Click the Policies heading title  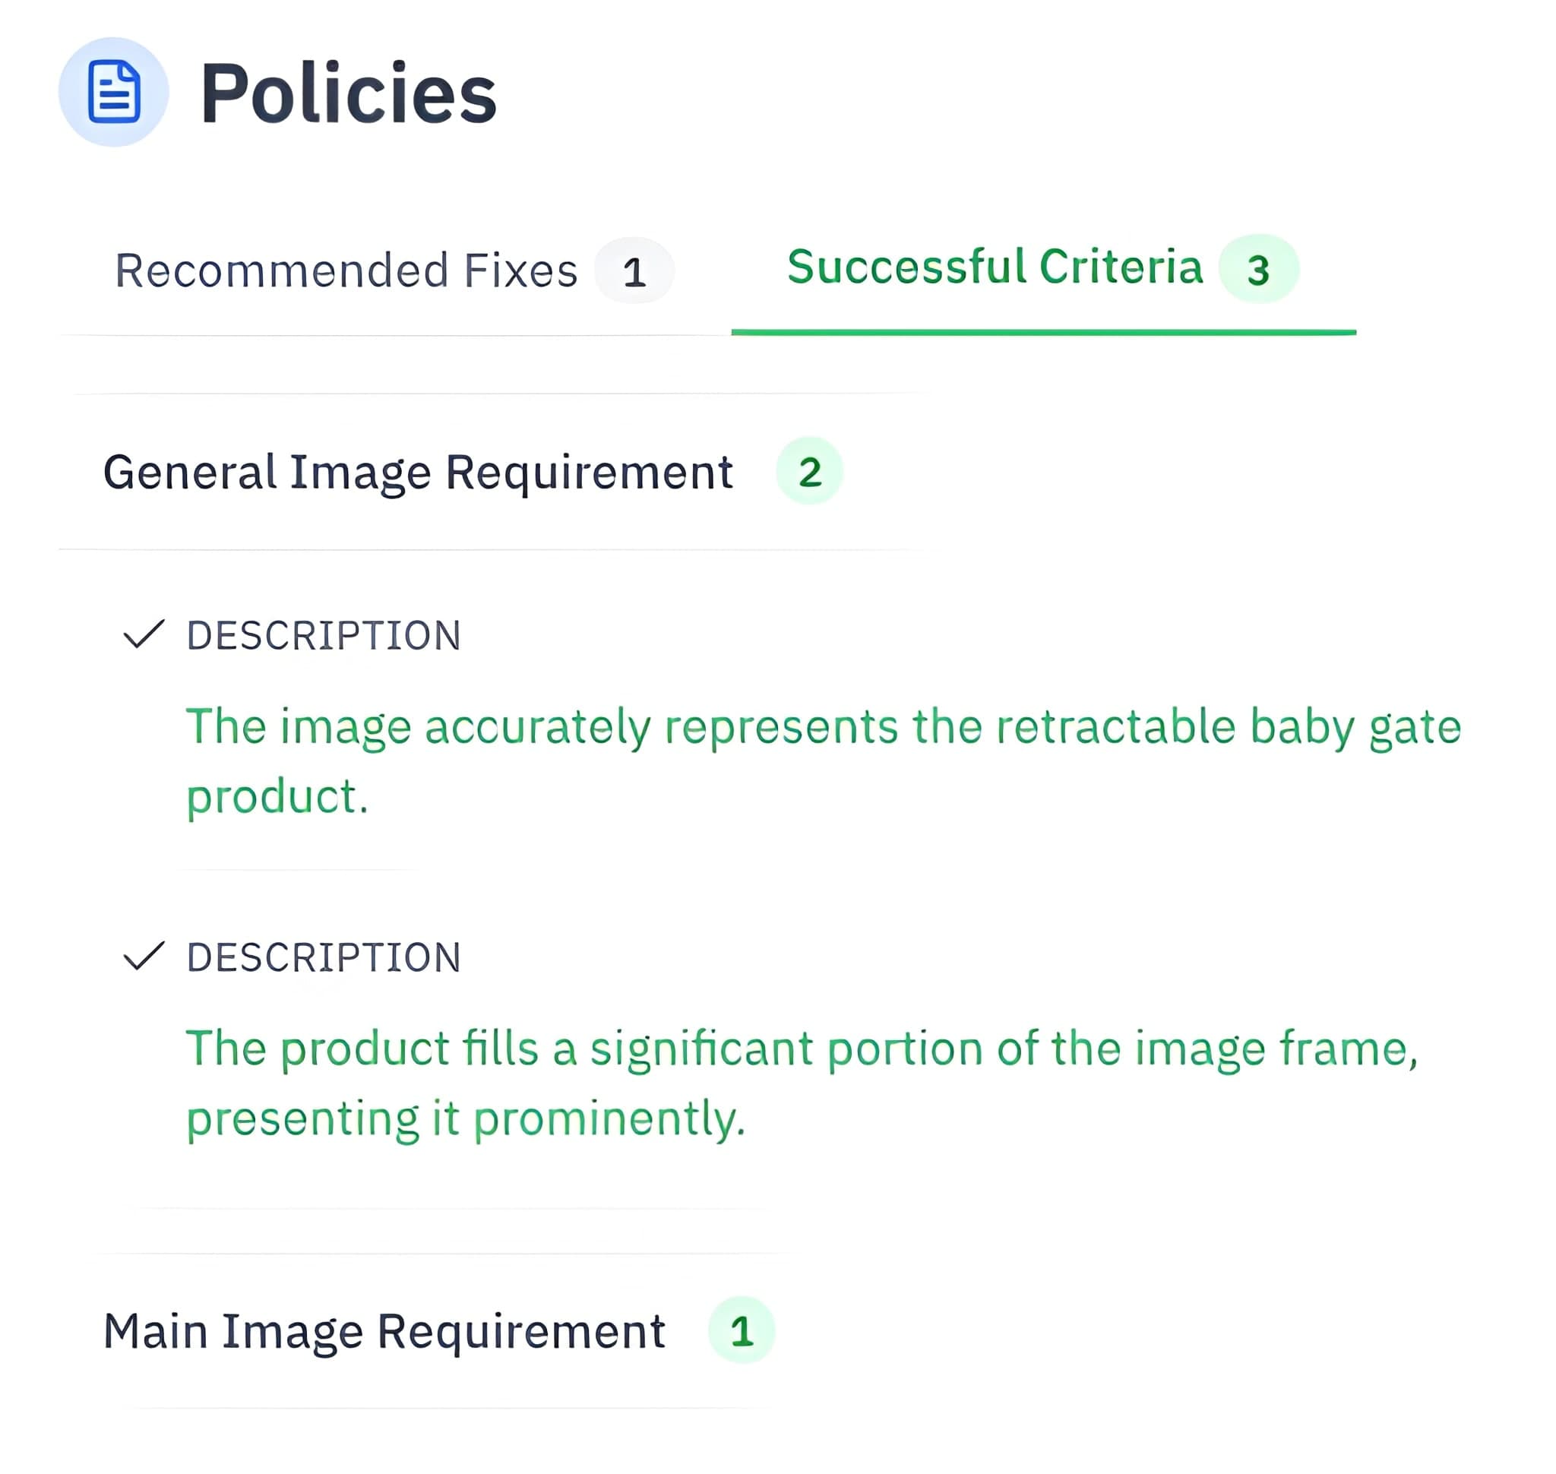point(349,93)
